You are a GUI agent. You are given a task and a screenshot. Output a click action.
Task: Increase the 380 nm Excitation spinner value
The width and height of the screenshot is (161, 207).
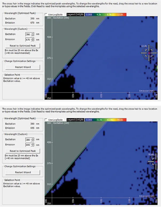pyautogui.click(x=32, y=138)
